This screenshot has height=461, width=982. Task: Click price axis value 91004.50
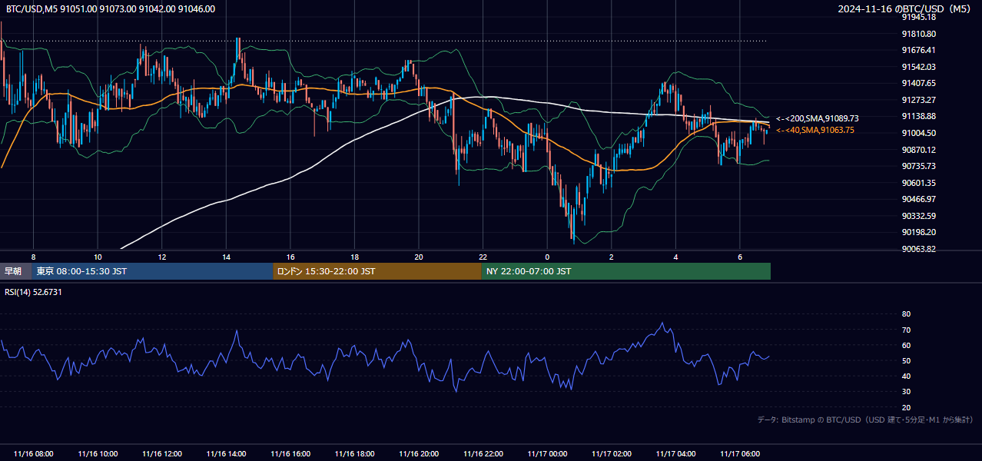click(918, 133)
